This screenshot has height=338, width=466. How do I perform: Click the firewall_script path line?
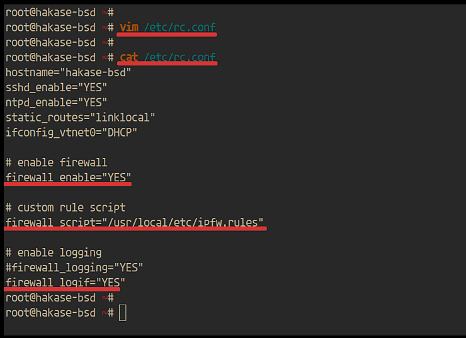pos(134,222)
